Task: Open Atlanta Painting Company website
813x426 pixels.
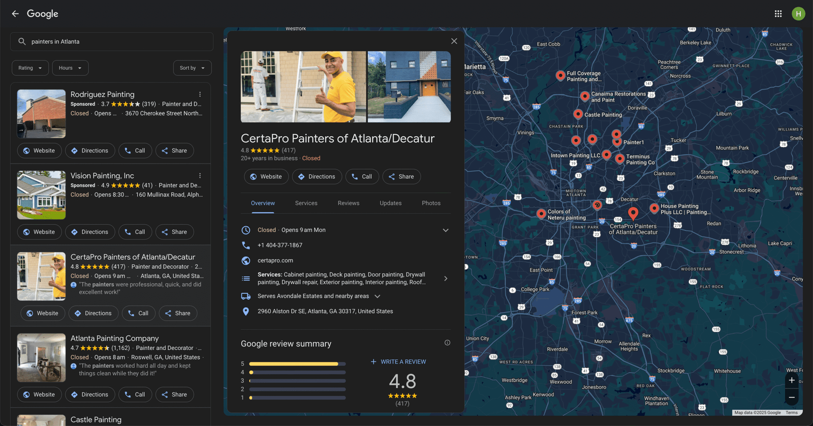Action: 40,395
